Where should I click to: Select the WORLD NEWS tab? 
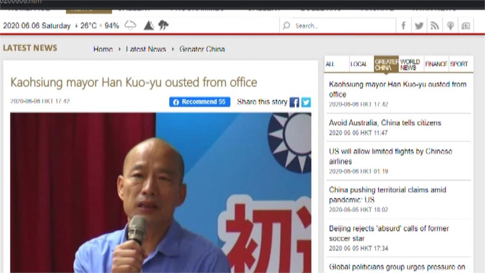[411, 64]
